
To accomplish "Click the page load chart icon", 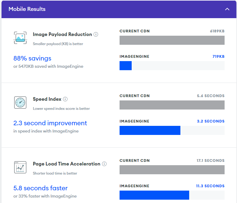I will click(20, 167).
